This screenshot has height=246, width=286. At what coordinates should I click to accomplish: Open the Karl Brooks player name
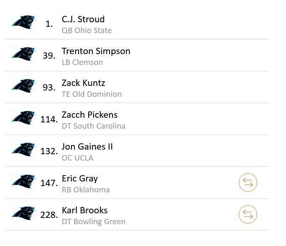[x=84, y=210]
